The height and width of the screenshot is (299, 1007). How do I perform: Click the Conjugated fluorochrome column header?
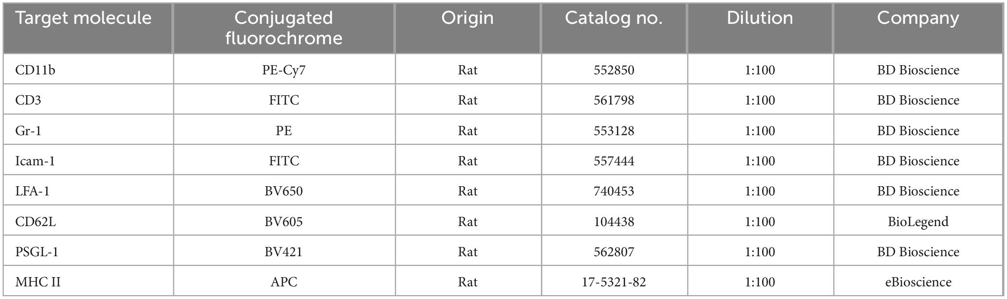[283, 28]
